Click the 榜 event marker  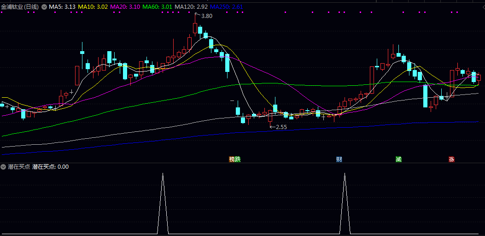[x=232, y=159]
